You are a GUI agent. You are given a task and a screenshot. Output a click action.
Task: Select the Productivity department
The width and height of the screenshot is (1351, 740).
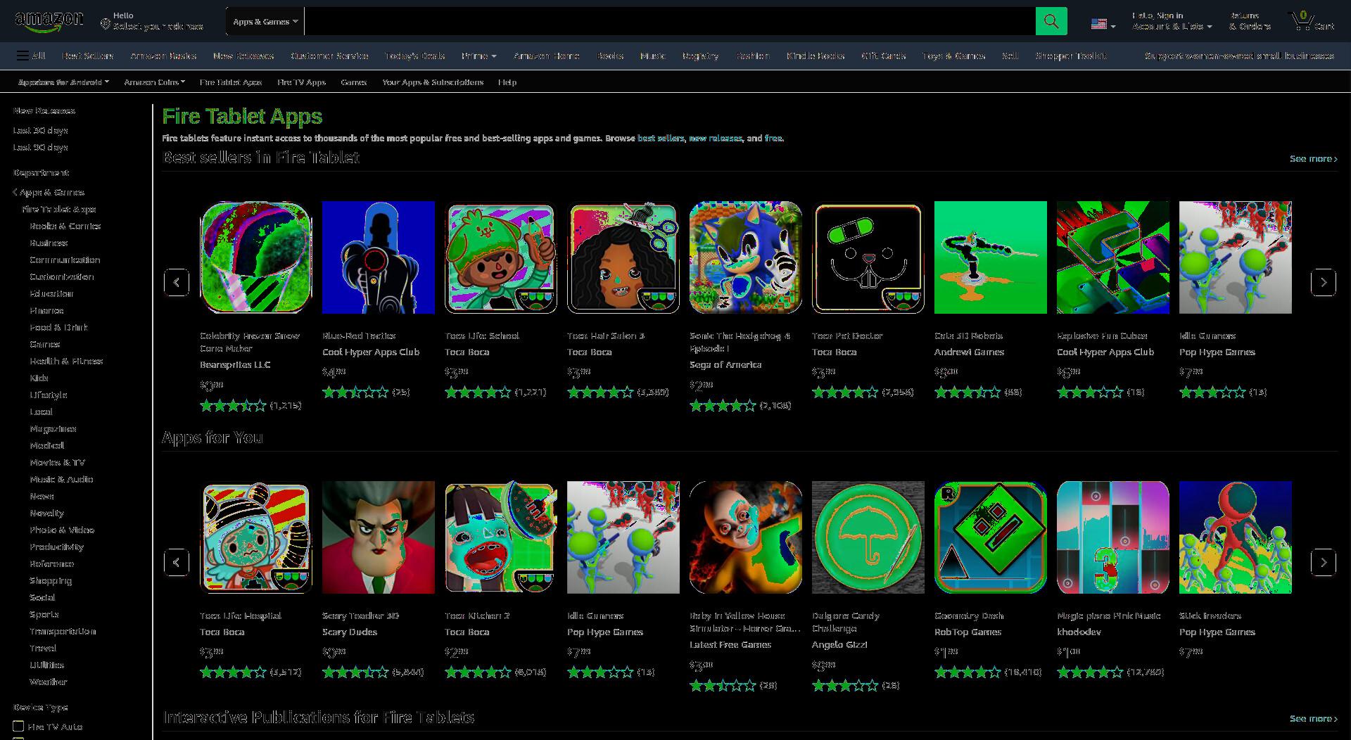[x=56, y=547]
